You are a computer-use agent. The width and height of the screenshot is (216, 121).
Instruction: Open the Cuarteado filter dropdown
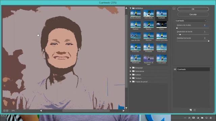click(191, 21)
